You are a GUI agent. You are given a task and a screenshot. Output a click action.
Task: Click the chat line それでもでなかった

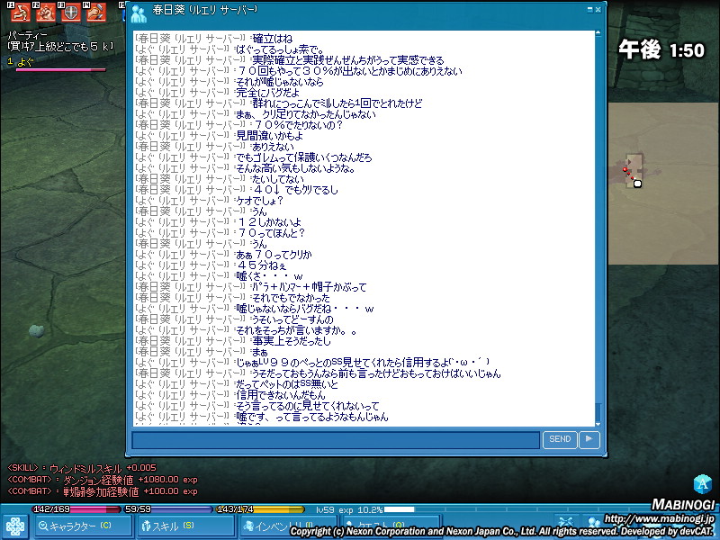point(291,298)
